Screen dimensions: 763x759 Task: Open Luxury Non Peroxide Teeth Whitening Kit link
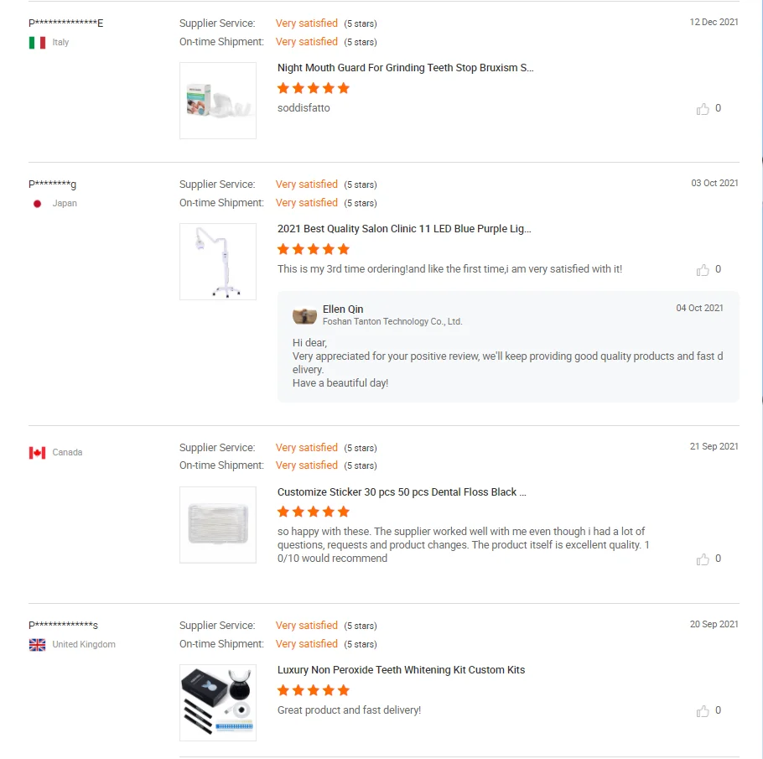(x=401, y=670)
